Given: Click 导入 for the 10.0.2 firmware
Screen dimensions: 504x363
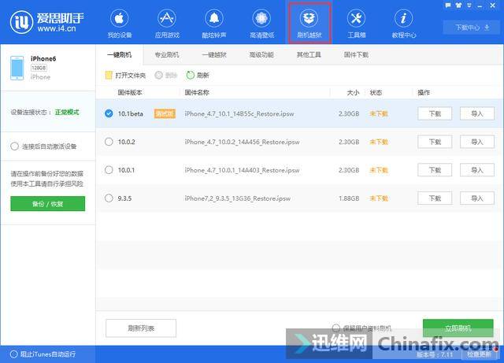Looking at the screenshot, I should point(477,142).
